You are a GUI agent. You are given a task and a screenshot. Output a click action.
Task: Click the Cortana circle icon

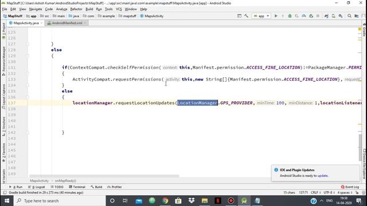112,201
